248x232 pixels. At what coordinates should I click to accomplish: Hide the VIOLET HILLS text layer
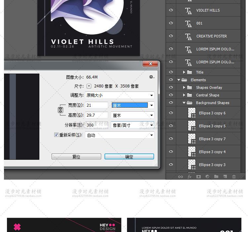click(171, 10)
